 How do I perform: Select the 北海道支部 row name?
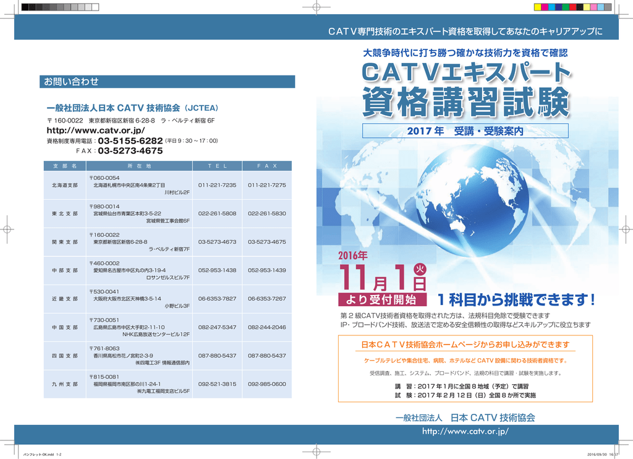click(64, 185)
